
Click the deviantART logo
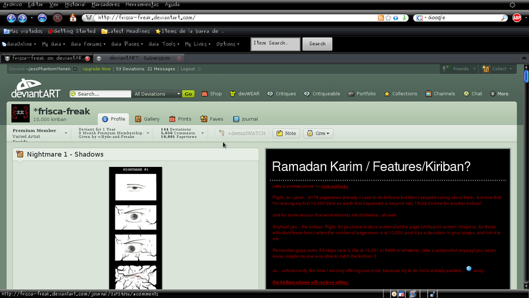tap(35, 88)
